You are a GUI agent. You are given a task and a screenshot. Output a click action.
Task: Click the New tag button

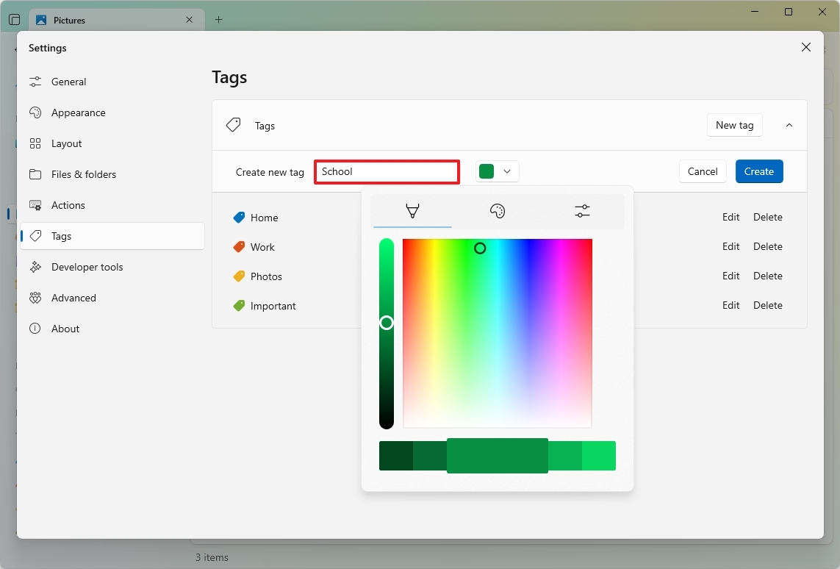[734, 125]
